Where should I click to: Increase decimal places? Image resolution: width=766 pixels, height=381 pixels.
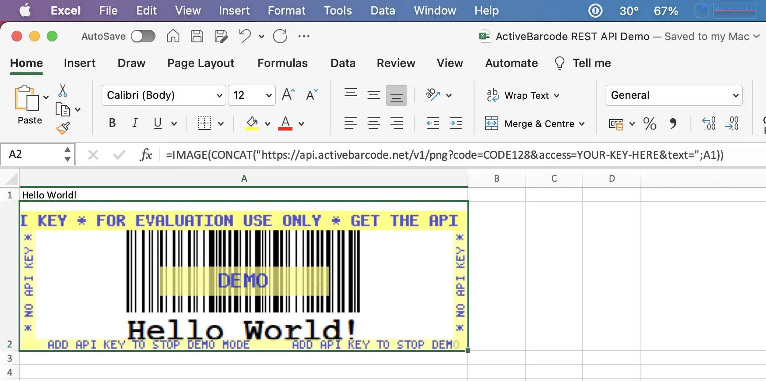[x=709, y=123]
